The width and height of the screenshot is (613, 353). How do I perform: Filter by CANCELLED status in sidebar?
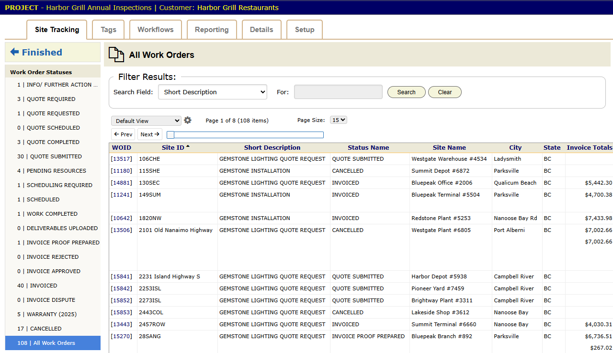tap(53, 329)
